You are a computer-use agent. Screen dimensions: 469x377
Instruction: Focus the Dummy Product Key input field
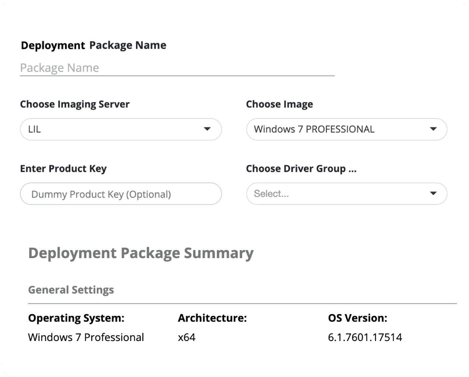(x=121, y=194)
